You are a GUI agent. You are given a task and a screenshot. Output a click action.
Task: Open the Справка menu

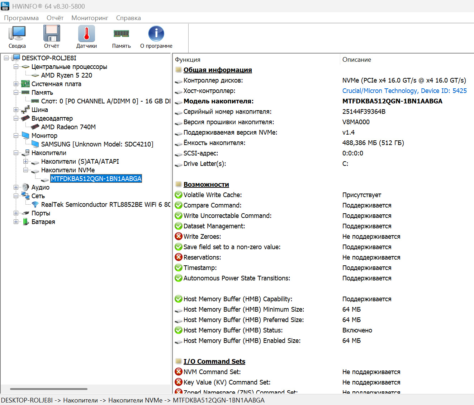(x=128, y=18)
